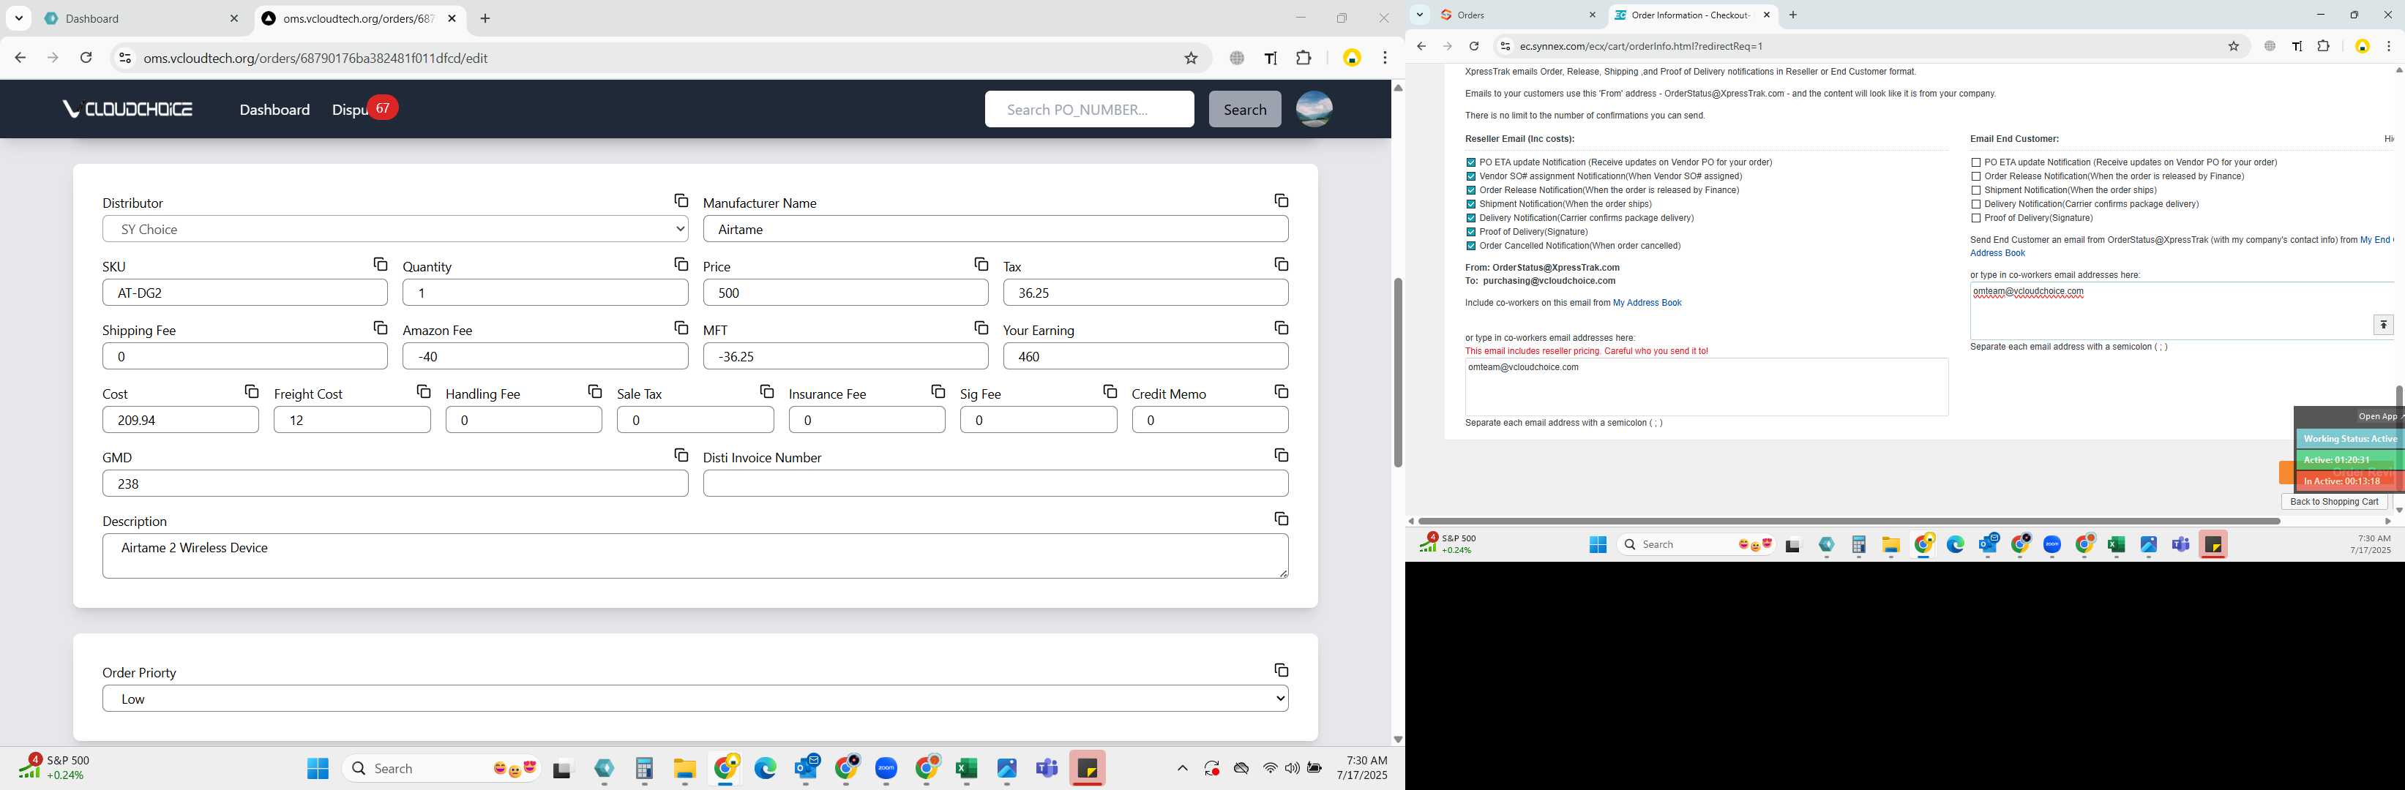This screenshot has height=790, width=2405.
Task: Copy the Shipping Fee value
Action: [380, 328]
